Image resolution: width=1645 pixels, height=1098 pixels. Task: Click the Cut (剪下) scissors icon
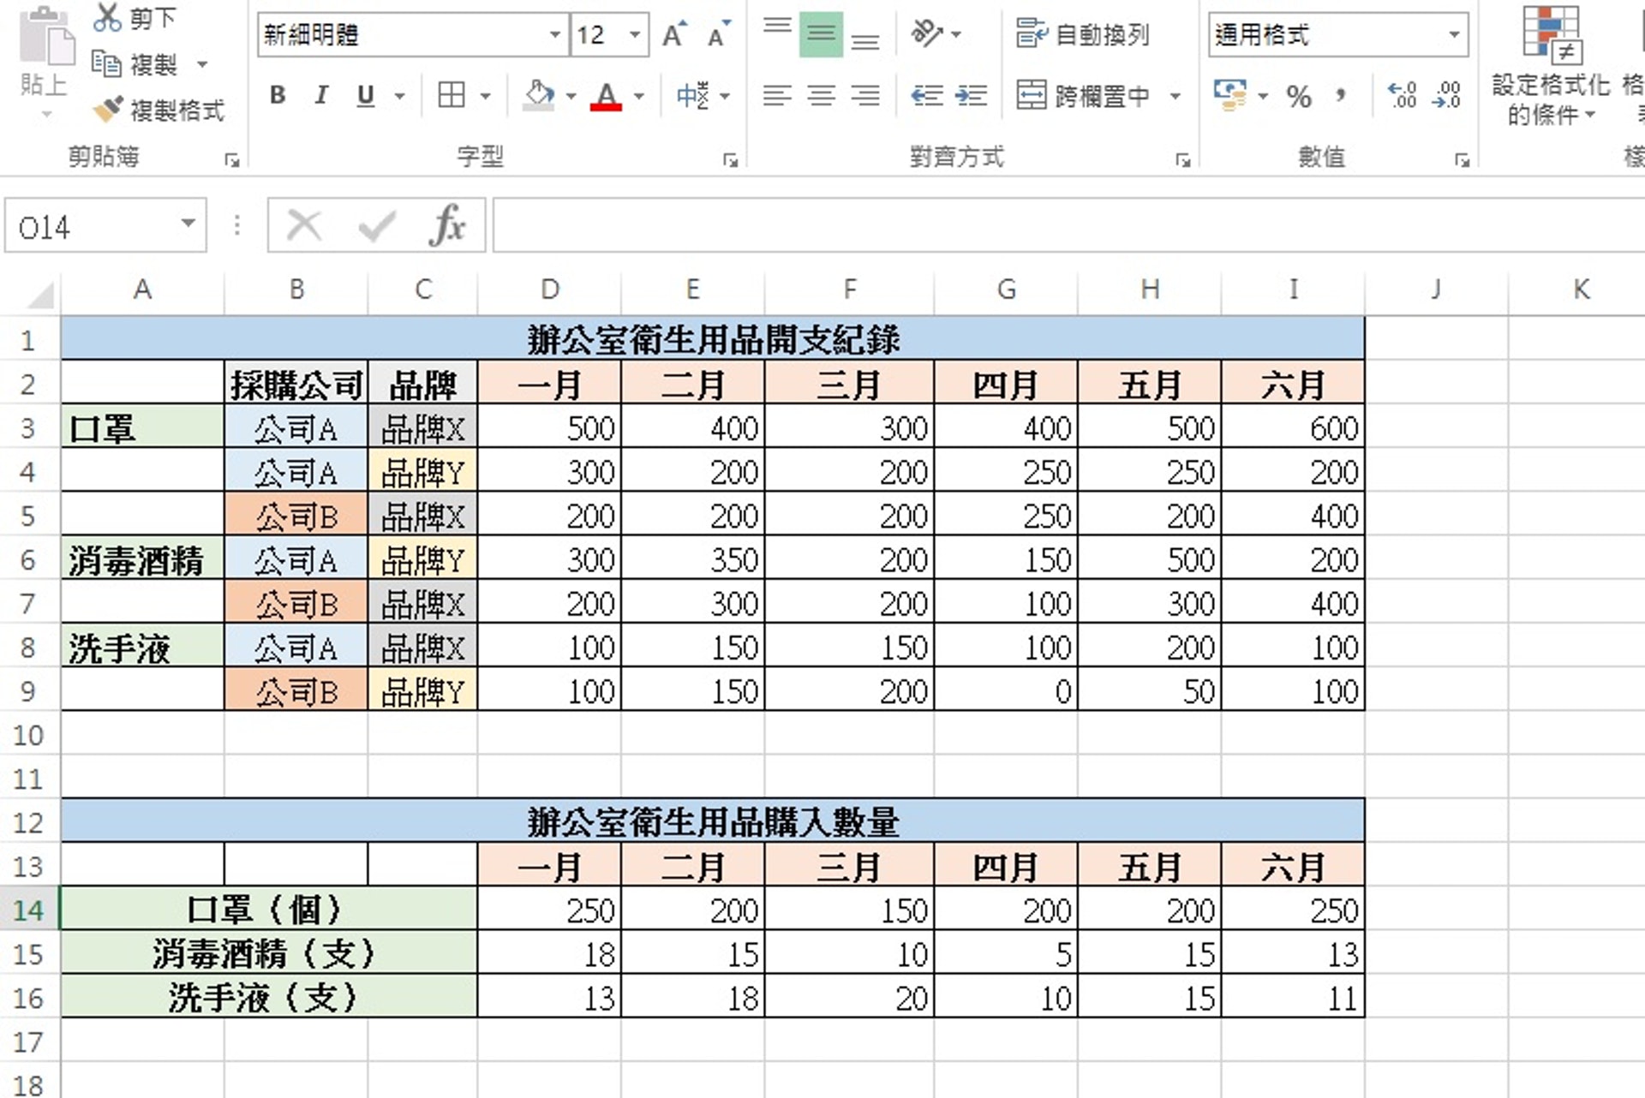pos(107,17)
